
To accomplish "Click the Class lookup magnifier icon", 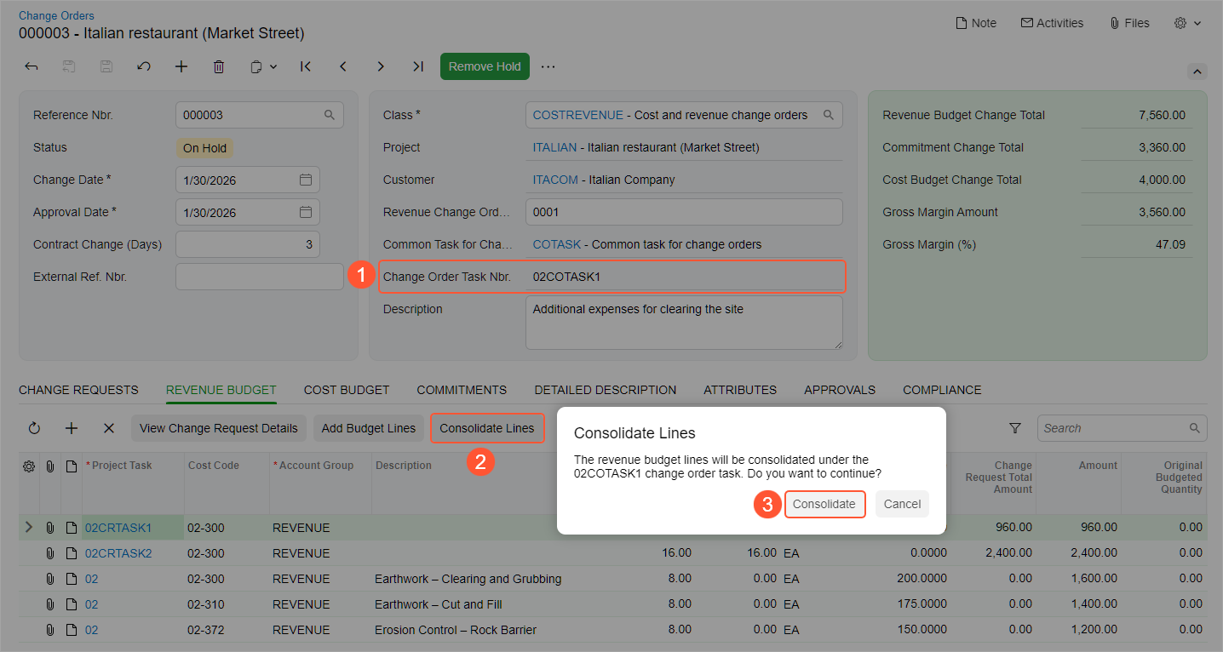I will [x=828, y=115].
